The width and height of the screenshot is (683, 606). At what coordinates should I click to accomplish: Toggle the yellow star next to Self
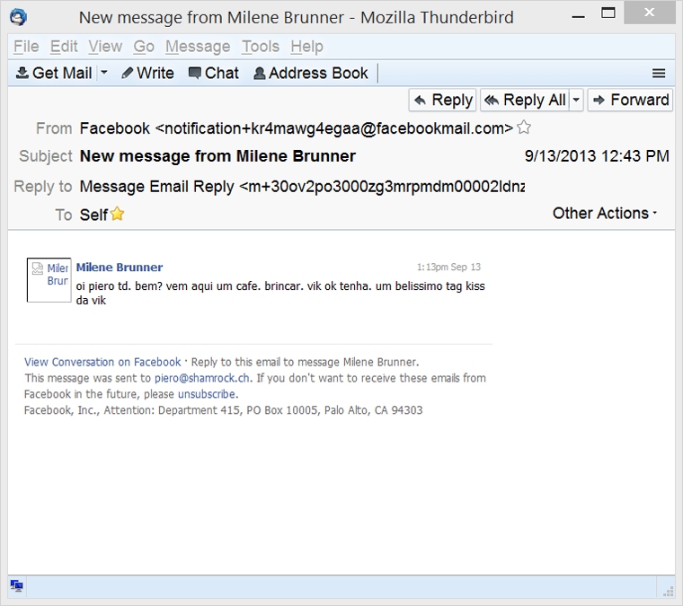coord(117,214)
